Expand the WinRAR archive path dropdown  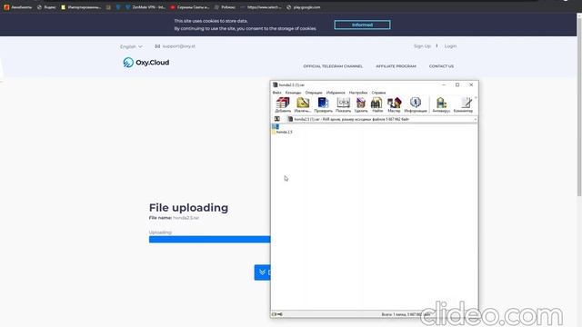coord(475,119)
